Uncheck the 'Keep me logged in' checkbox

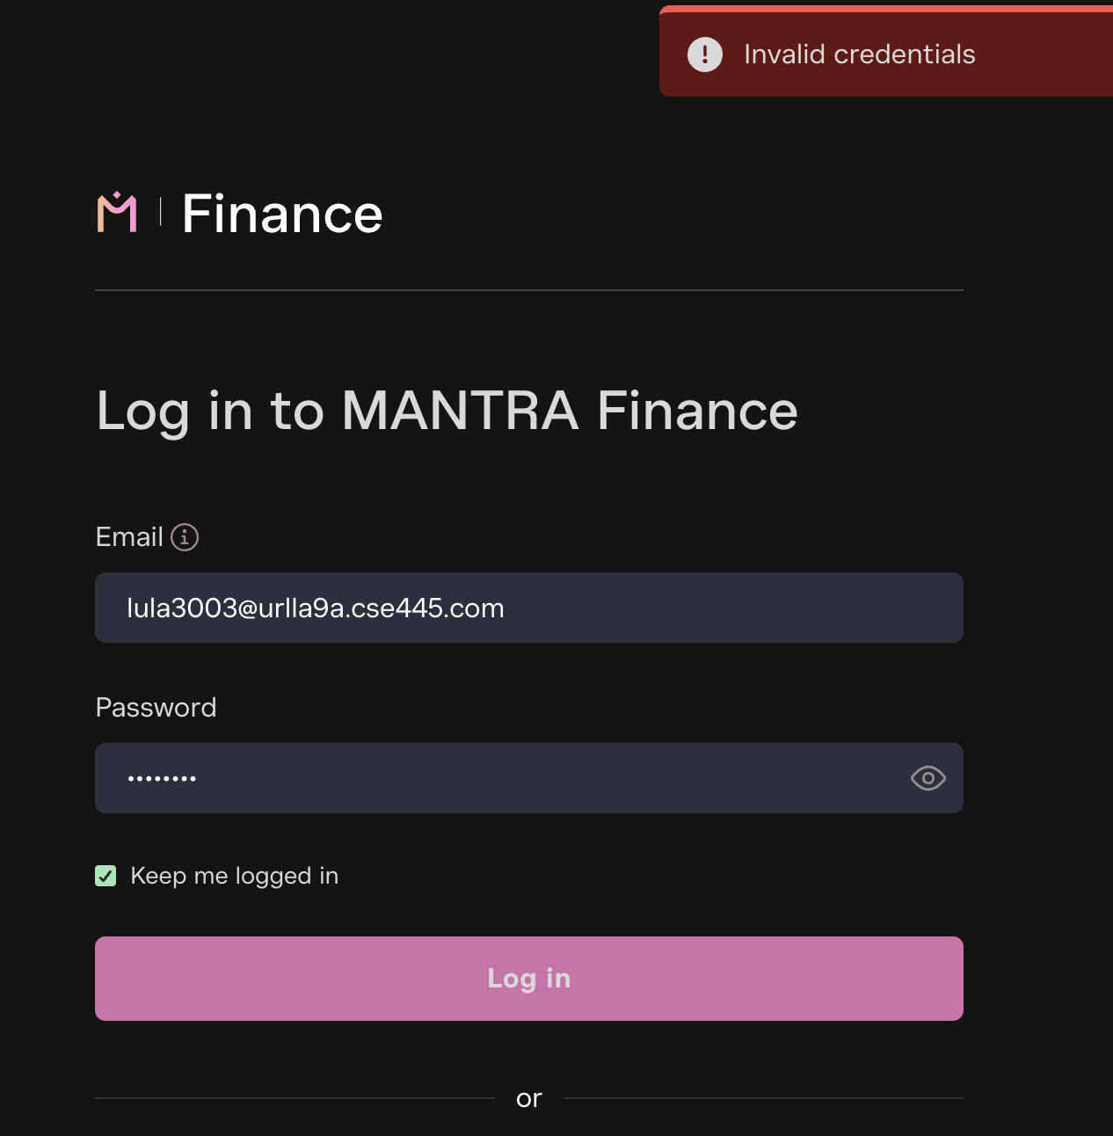click(105, 876)
